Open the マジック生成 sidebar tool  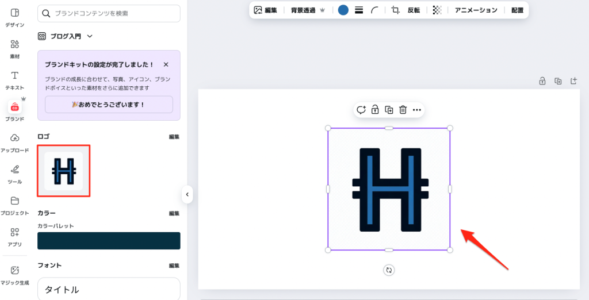15,274
